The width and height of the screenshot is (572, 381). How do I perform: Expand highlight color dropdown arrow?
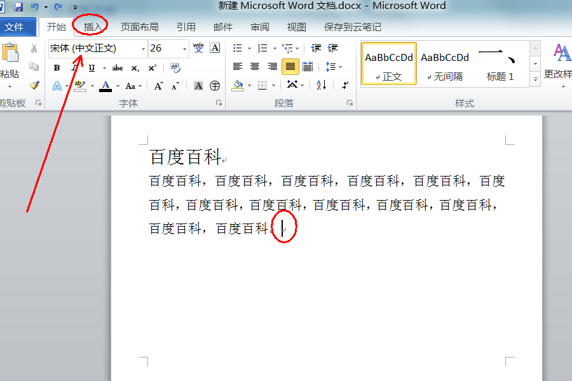92,86
